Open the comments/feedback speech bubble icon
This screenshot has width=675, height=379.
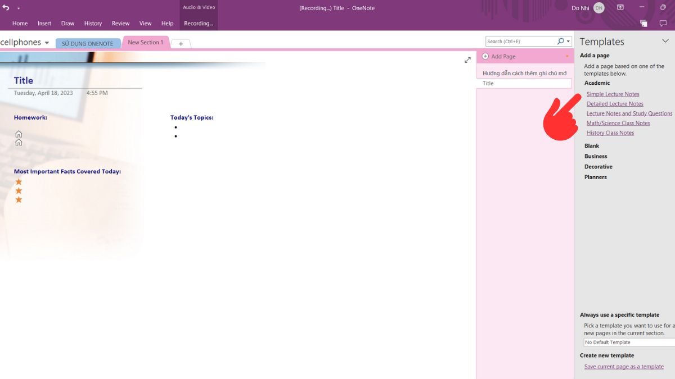point(663,24)
